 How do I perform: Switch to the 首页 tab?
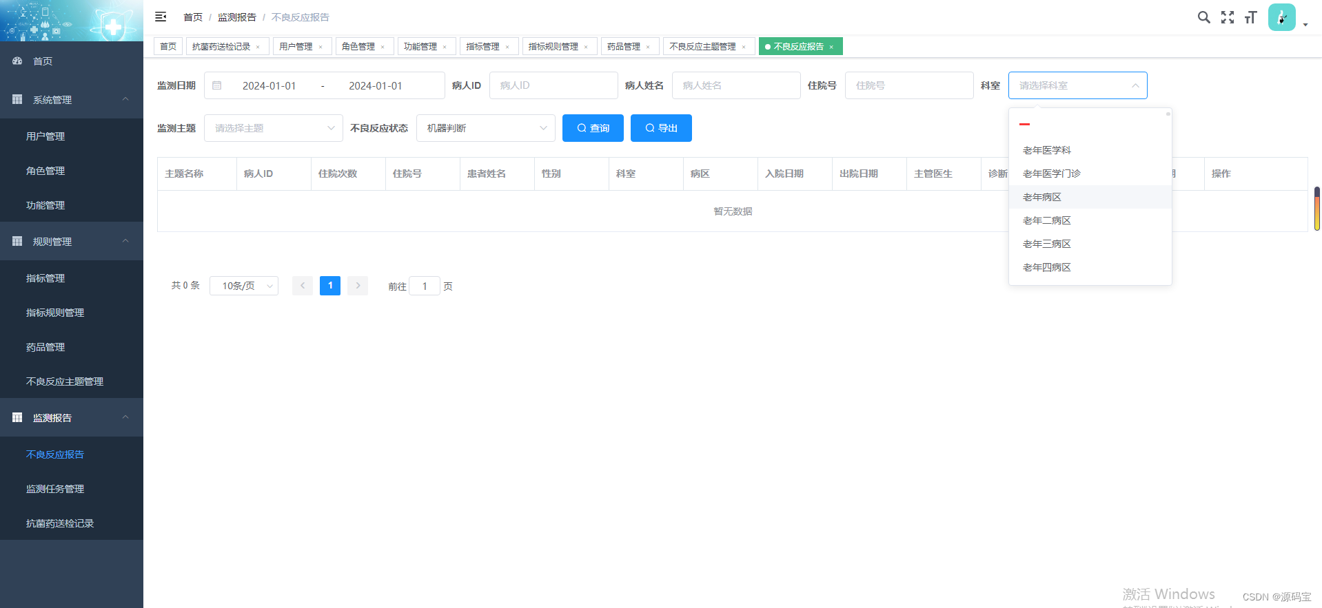click(168, 46)
